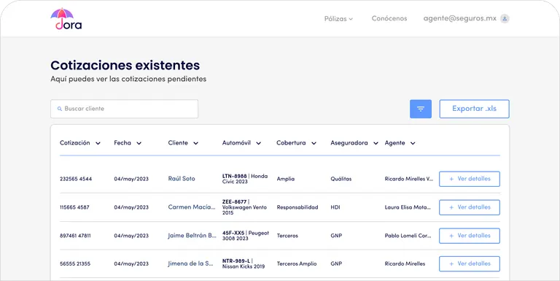
Task: Click the Amplia coverage cell
Action: coord(286,179)
